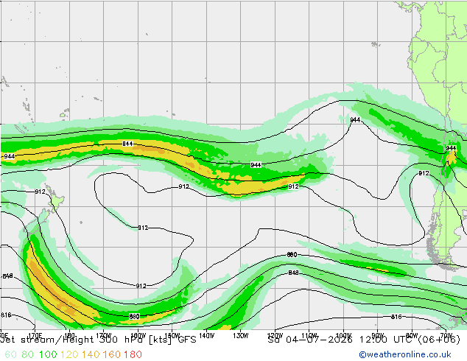The width and height of the screenshot is (467, 361).
Task: Select the 100 knots legend value
Action: (x=48, y=354)
